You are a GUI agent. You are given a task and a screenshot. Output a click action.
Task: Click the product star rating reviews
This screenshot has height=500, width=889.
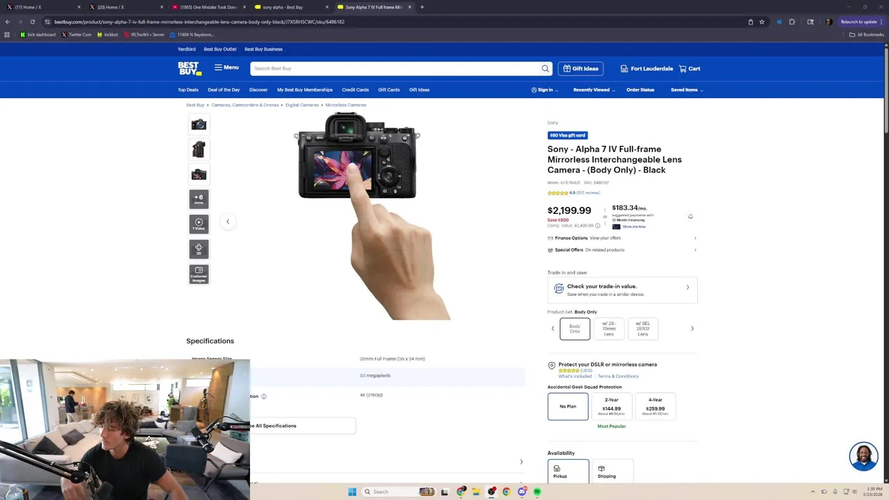[x=574, y=193]
